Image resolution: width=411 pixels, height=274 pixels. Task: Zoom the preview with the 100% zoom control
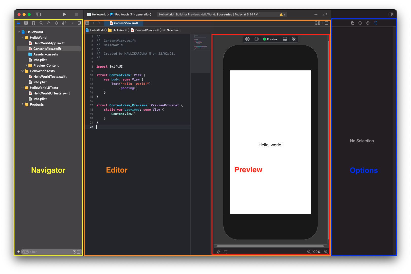coord(316,251)
